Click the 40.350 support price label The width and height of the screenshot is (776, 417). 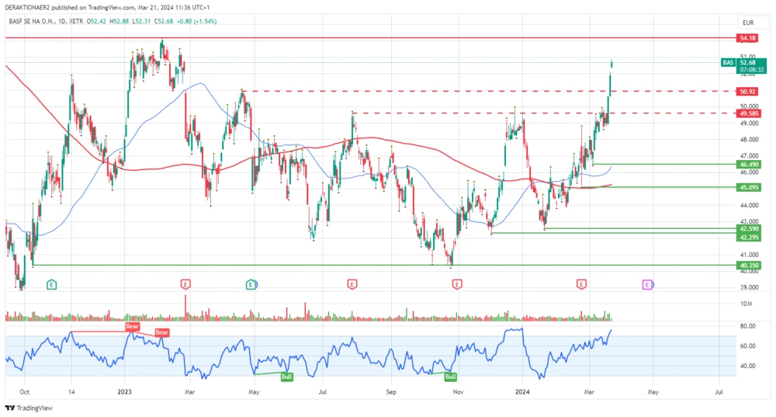750,266
